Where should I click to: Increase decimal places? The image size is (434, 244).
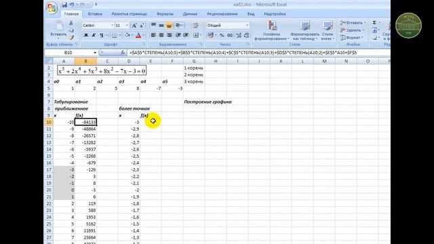[x=239, y=35]
